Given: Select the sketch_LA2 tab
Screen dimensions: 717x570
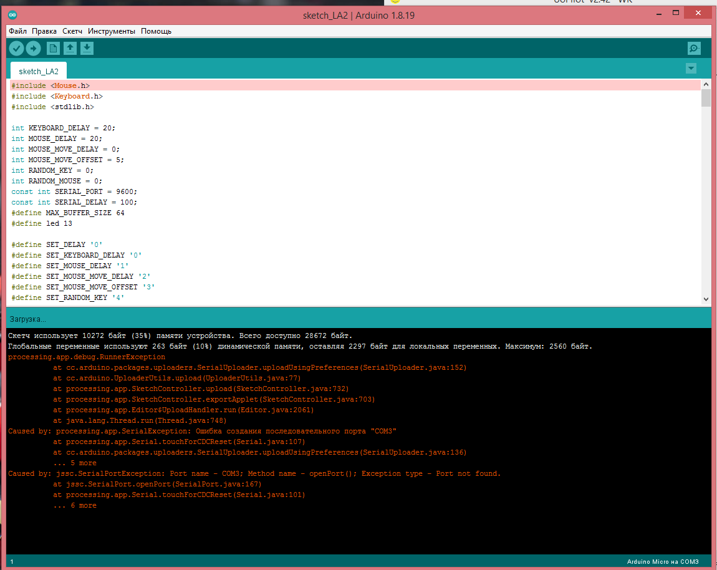Looking at the screenshot, I should coord(39,72).
